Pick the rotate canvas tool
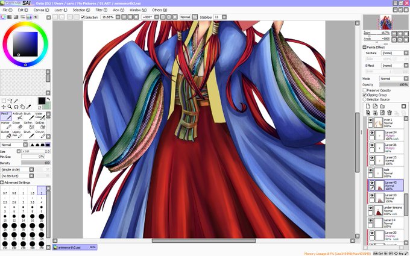This screenshot has width=410, height=256. tap(16, 107)
